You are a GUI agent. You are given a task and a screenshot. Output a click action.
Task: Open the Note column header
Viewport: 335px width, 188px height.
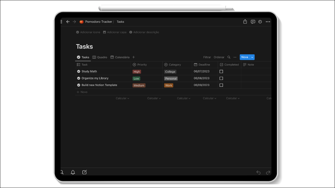tap(256, 64)
